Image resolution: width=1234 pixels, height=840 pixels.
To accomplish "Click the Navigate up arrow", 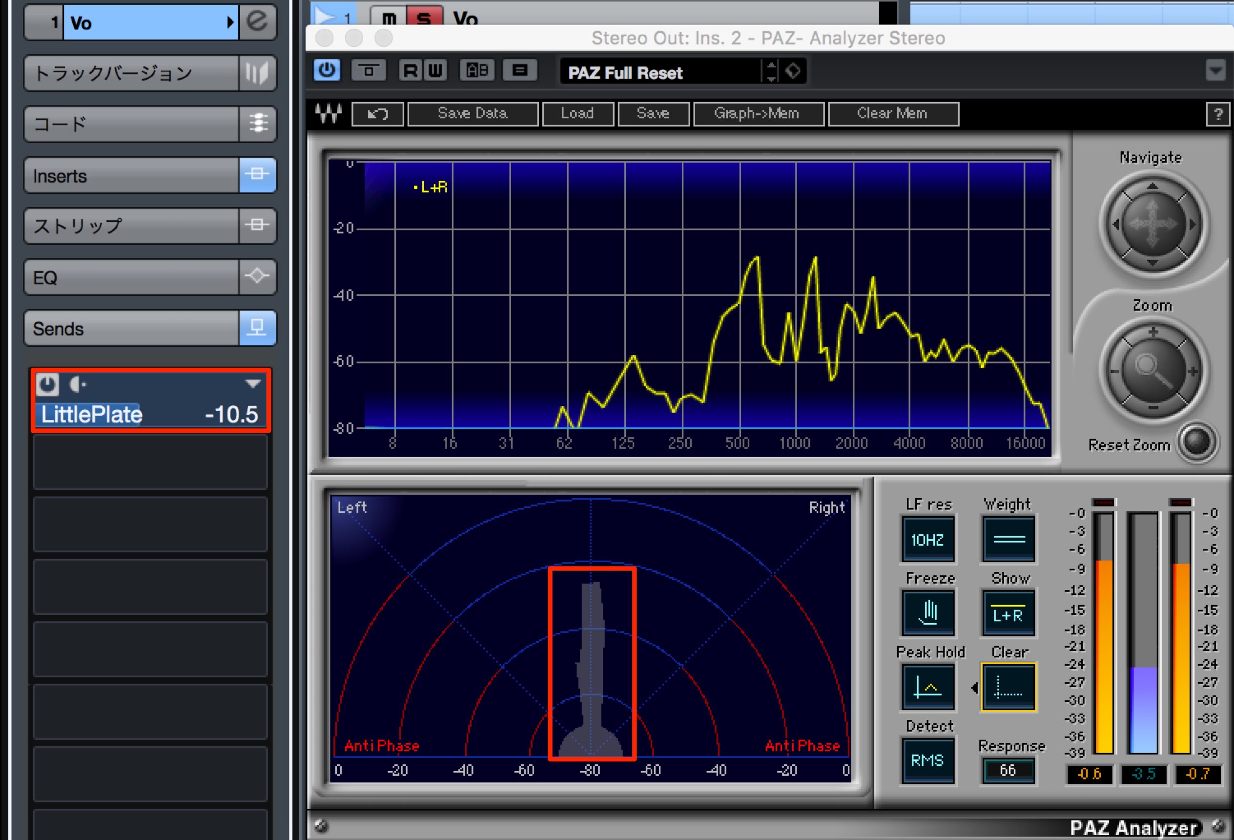I will [1152, 187].
